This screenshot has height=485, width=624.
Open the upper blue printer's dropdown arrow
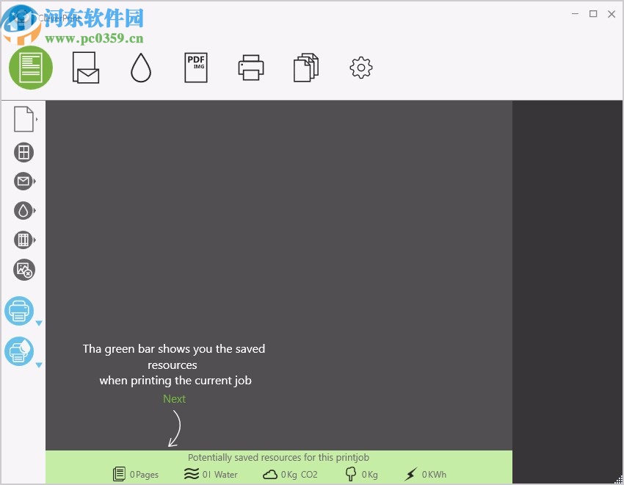coord(39,322)
